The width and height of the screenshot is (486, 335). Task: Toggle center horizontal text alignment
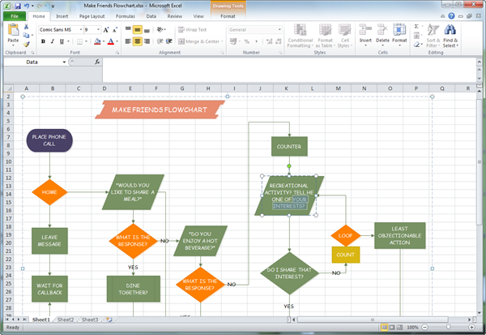click(x=138, y=41)
